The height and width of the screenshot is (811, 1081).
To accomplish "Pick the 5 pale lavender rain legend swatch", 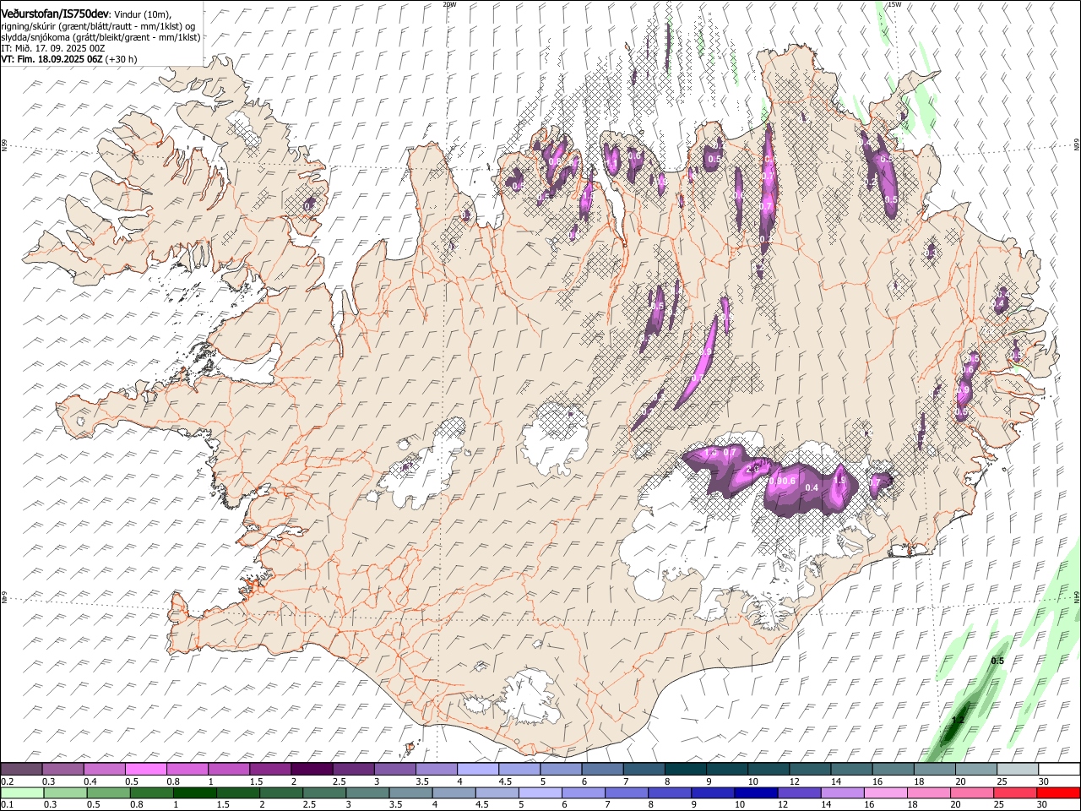I will [540, 792].
